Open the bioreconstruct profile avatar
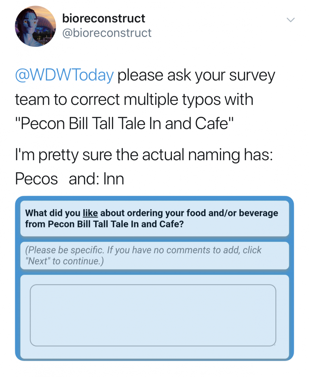Viewport: 309px width, 377px height. pyautogui.click(x=35, y=26)
